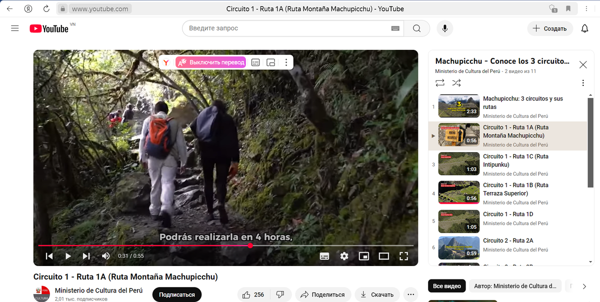Dislike the video
Image resolution: width=600 pixels, height=302 pixels.
click(280, 295)
